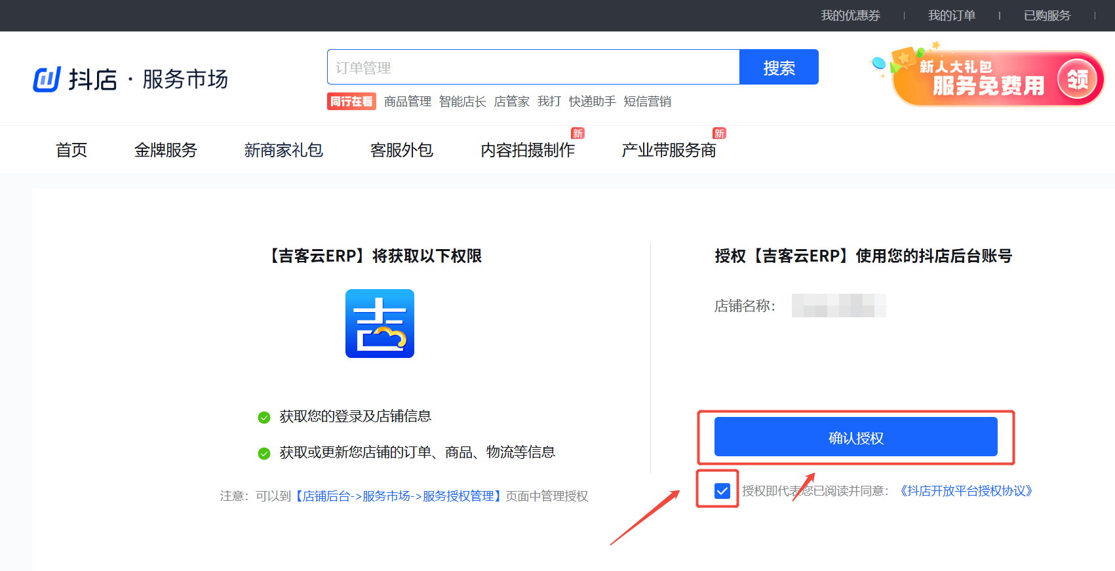Click heading 授权【吉客云ERP】使用您的抖店后台账号
1115x571 pixels.
(863, 256)
